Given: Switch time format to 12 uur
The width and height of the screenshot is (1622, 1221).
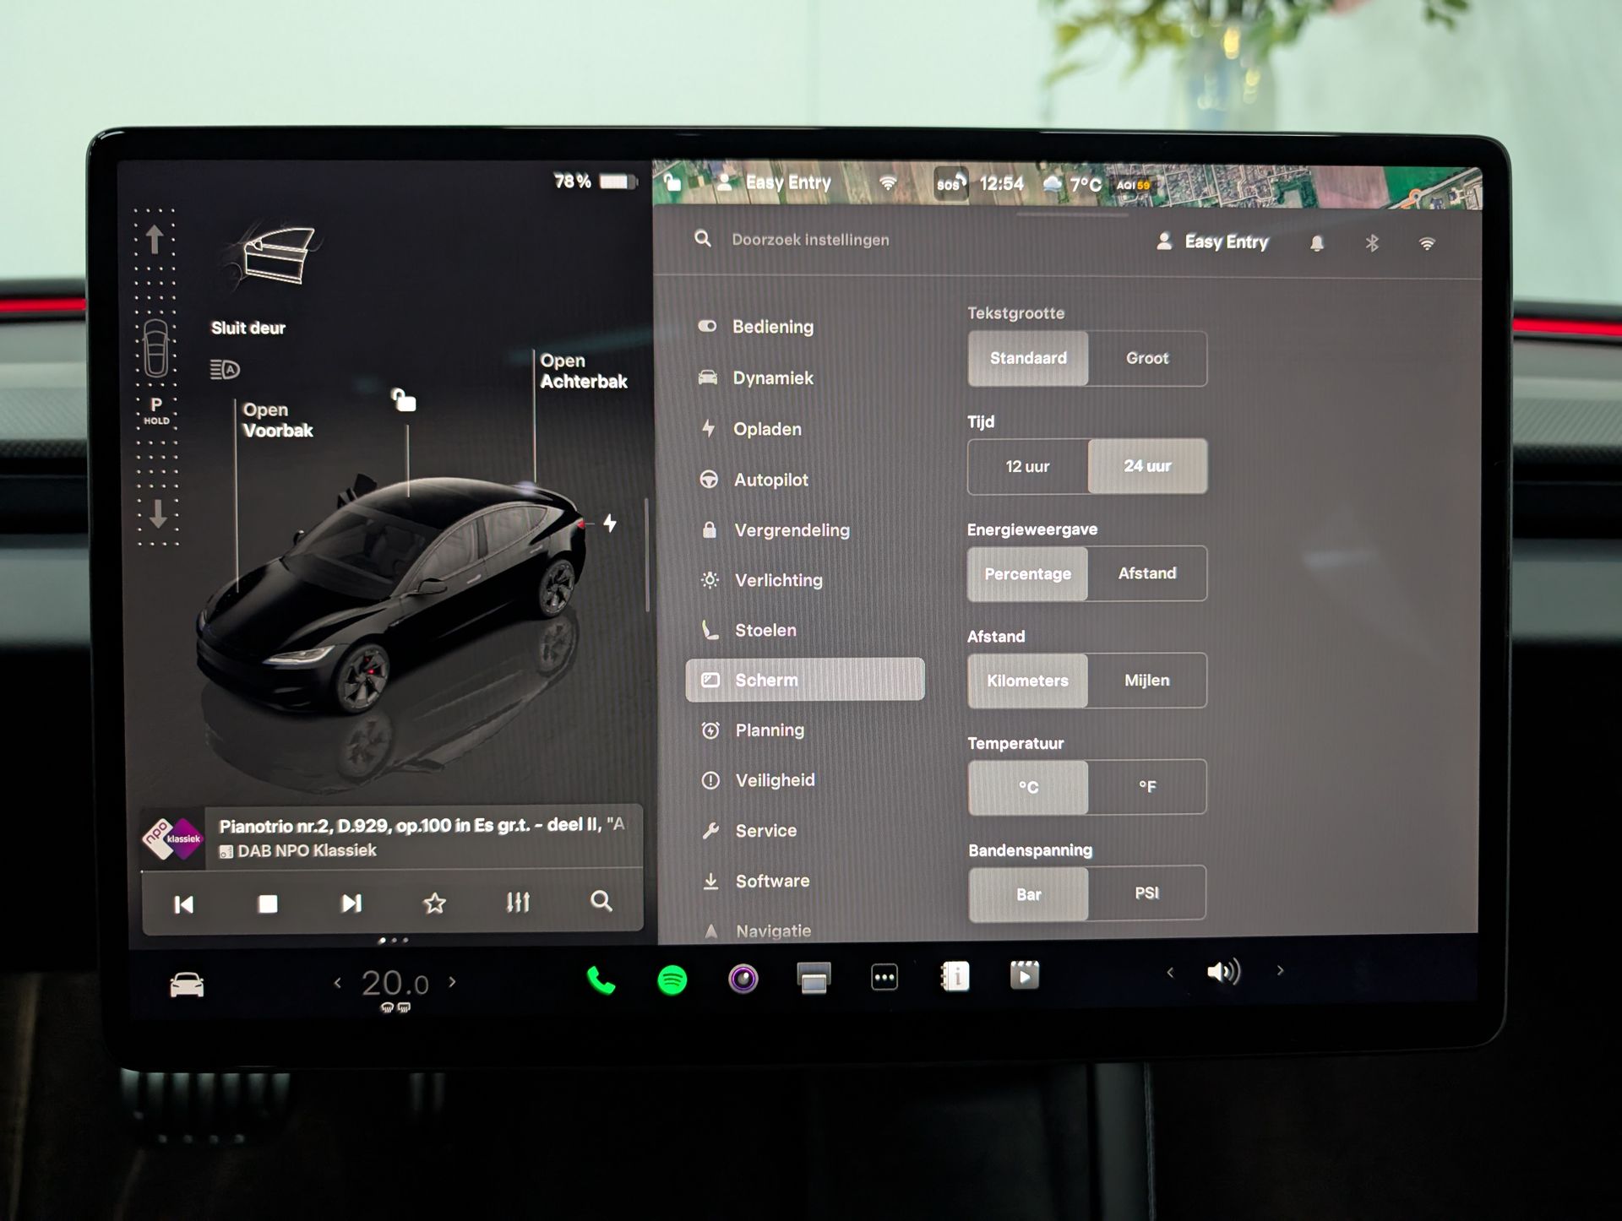Looking at the screenshot, I should [1027, 466].
